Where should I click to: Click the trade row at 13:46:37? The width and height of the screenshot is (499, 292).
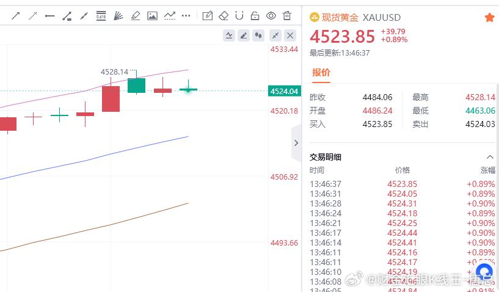[402, 184]
